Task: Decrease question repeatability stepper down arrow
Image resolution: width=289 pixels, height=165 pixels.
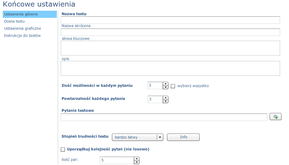Action: point(165,101)
